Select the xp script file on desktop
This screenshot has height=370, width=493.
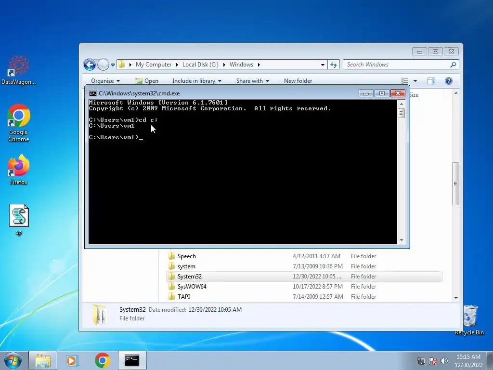[19, 220]
